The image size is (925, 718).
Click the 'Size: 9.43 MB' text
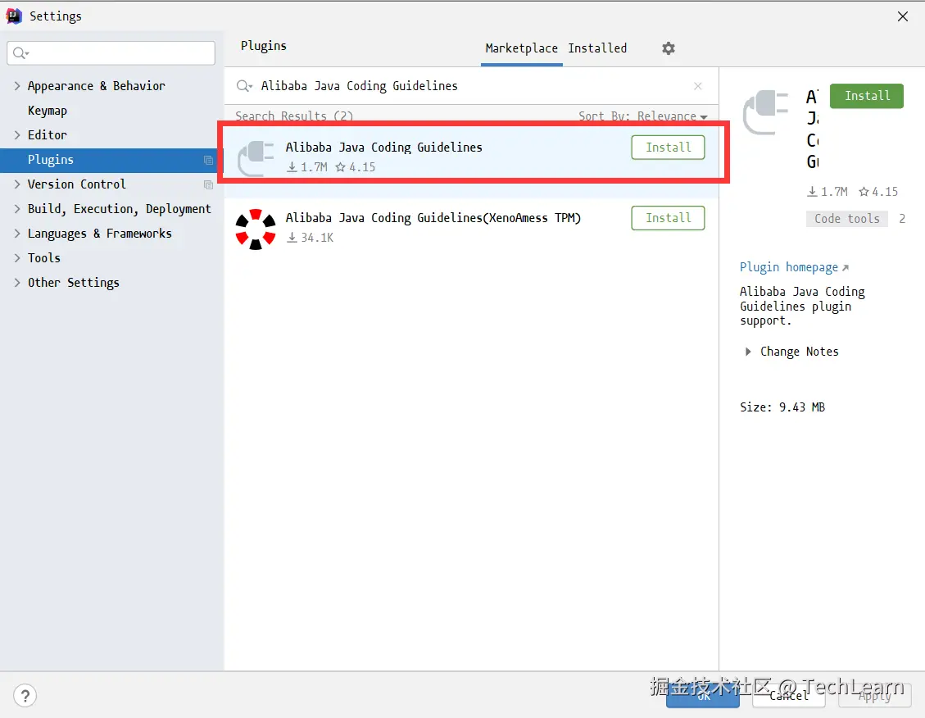coord(782,407)
